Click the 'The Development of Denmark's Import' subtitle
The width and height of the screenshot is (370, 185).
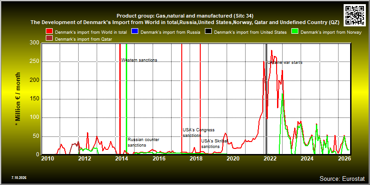coord(185,22)
